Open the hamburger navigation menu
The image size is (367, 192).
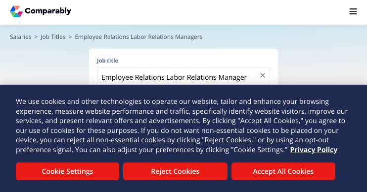point(353,11)
